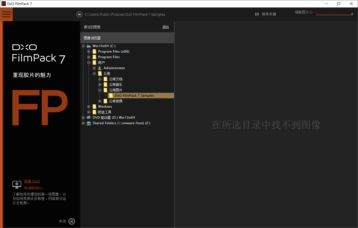Click the DVD drive icon
The image size is (358, 228).
point(89,117)
